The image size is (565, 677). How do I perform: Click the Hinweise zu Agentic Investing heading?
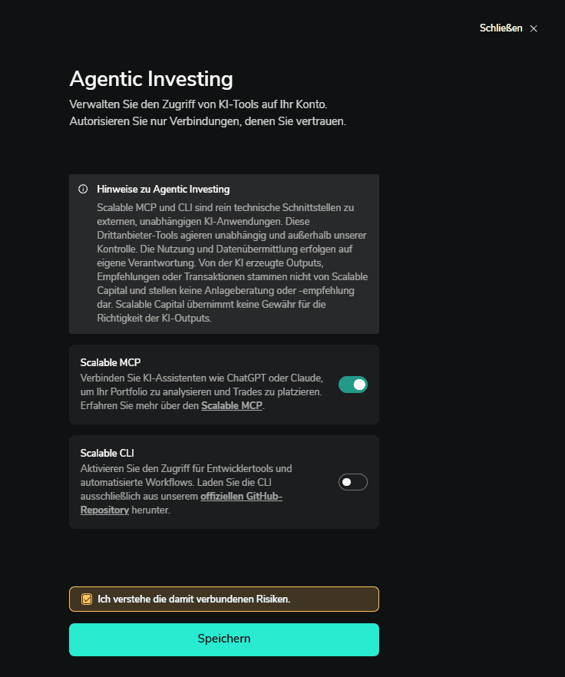coord(164,189)
